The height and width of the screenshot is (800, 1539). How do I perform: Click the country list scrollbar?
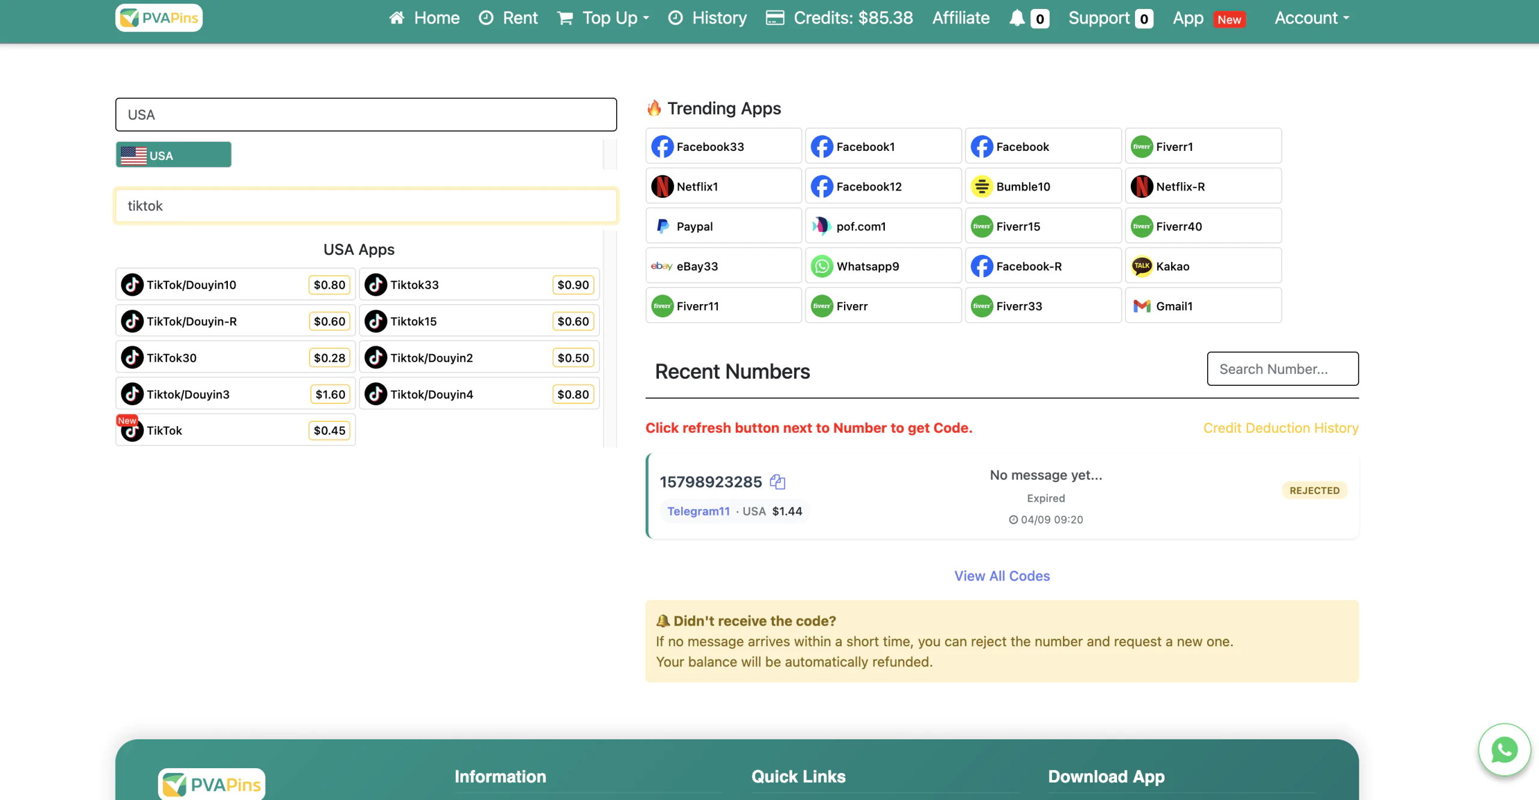pos(610,154)
